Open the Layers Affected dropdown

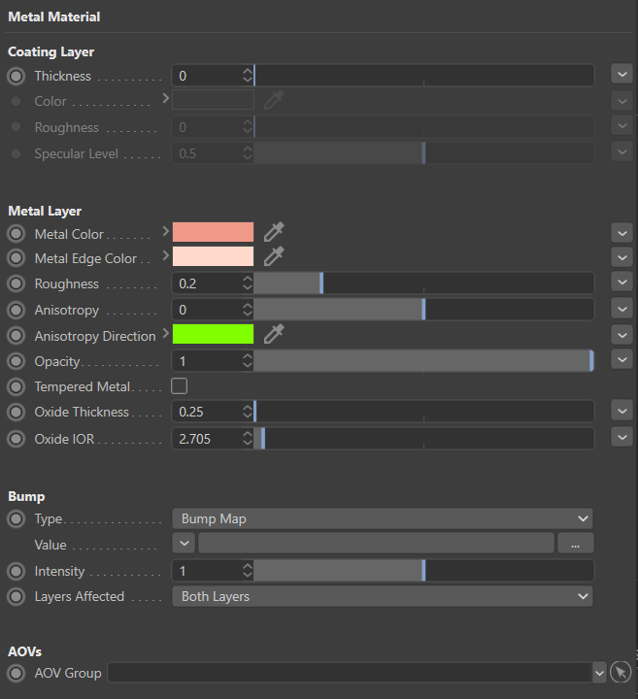[x=382, y=596]
